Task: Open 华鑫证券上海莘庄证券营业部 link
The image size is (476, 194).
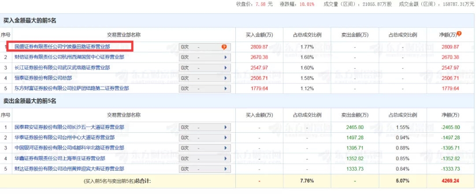Action: point(60,158)
